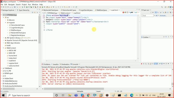This screenshot has width=174, height=98.
Task: Click the Open Console icon
Action: [x=166, y=64]
